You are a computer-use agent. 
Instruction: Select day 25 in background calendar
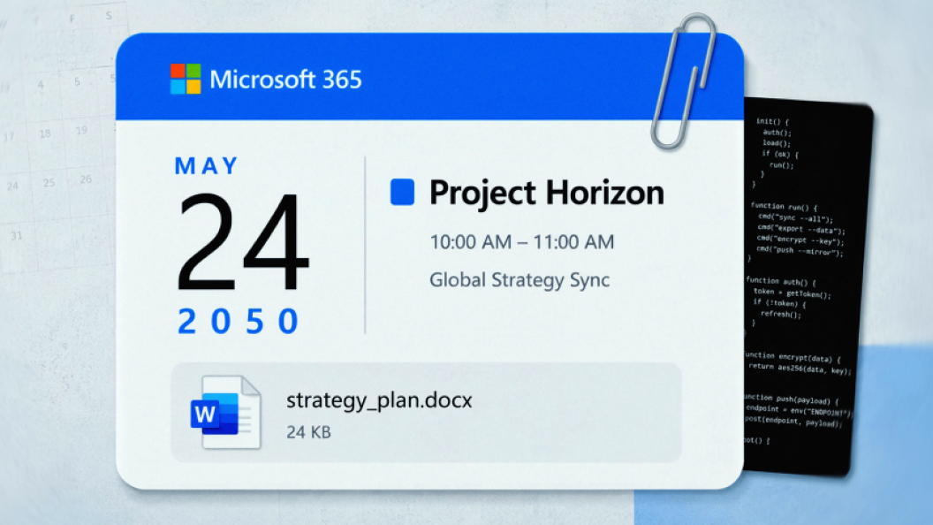(49, 183)
